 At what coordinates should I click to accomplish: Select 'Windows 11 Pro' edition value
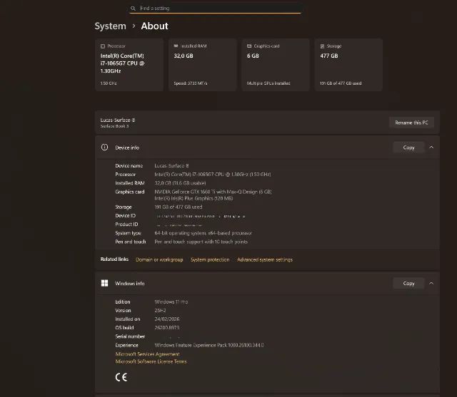(x=171, y=301)
